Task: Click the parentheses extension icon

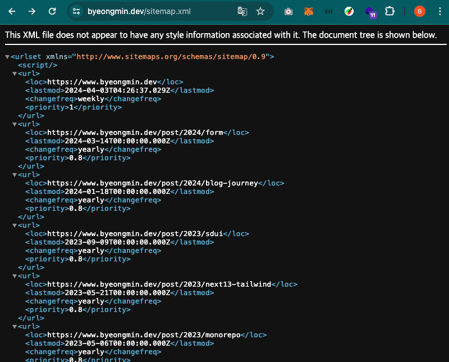Action: [x=328, y=11]
